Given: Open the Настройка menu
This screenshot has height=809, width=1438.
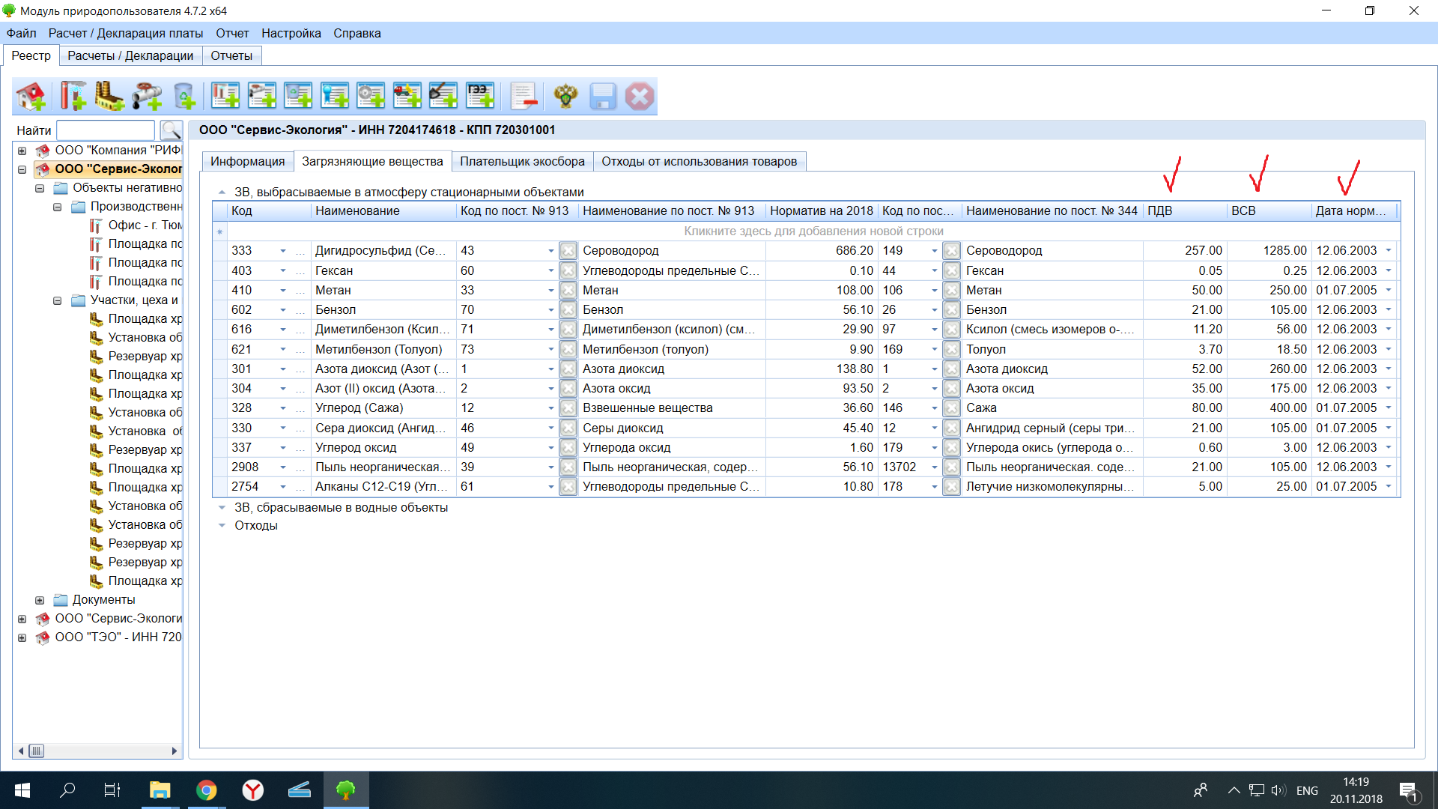Looking at the screenshot, I should pyautogui.click(x=291, y=33).
